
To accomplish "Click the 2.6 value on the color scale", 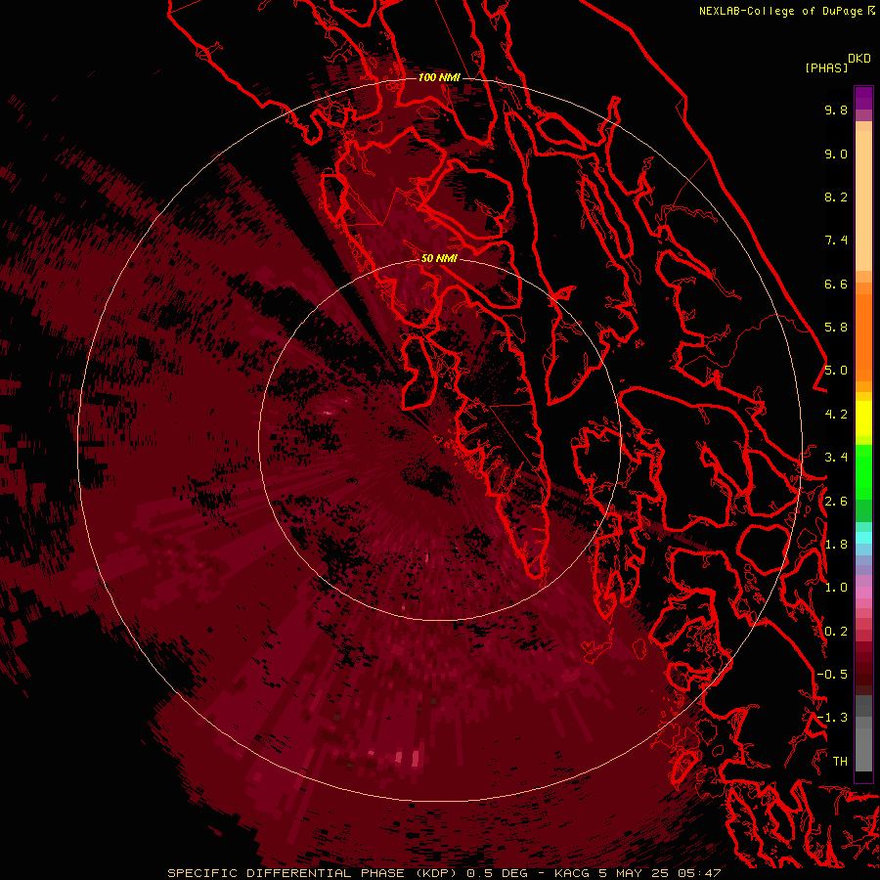I will click(x=836, y=502).
